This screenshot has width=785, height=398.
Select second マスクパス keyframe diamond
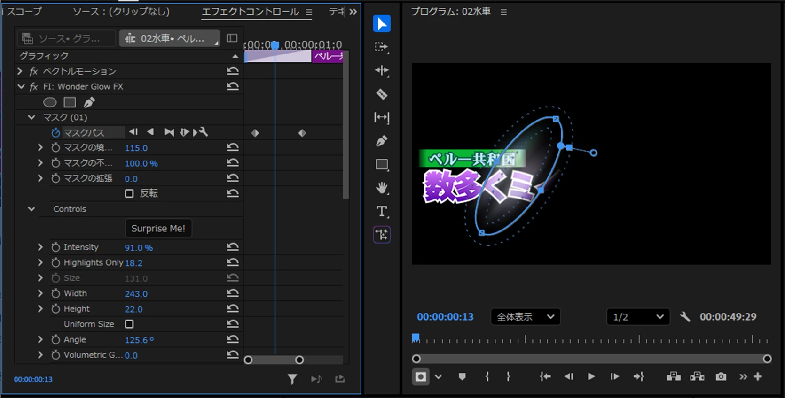pyautogui.click(x=302, y=133)
